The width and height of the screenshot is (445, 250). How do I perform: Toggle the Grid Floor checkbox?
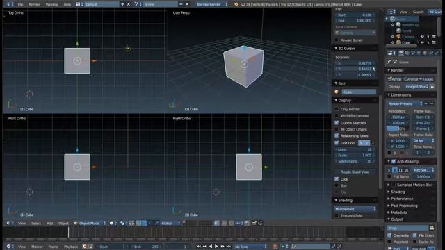tap(337, 143)
